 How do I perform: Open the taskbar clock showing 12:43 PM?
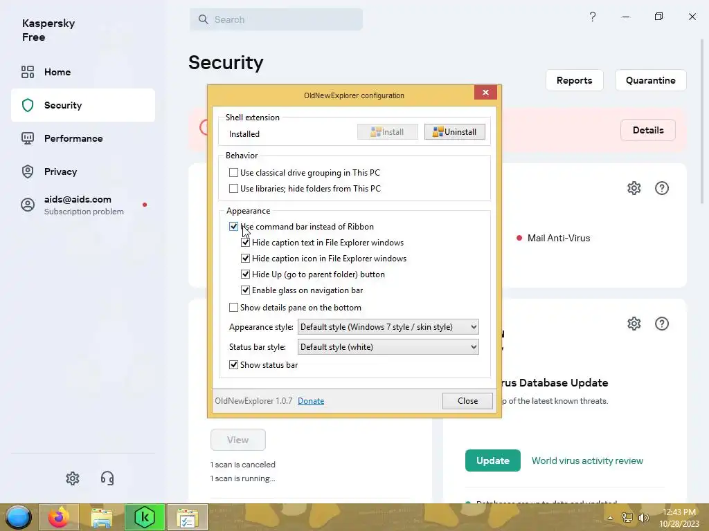679,517
